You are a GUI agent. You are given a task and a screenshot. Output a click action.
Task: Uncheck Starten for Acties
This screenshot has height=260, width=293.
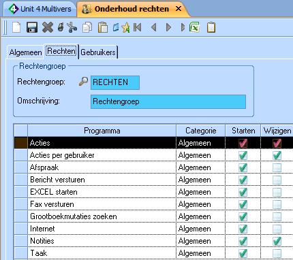[243, 143]
